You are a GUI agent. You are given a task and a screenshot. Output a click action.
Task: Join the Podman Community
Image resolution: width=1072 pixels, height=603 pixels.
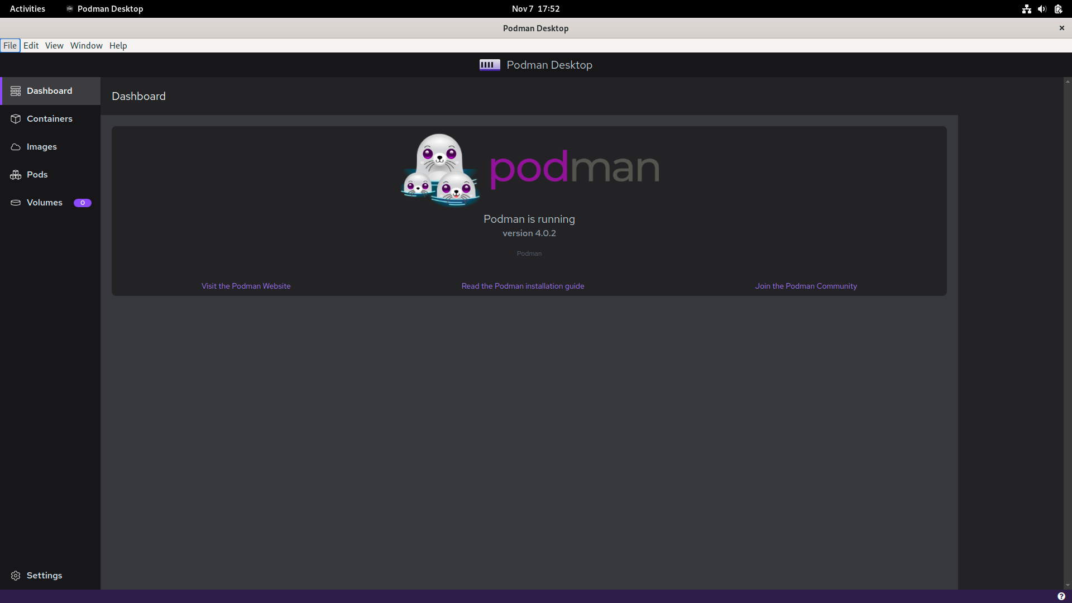point(806,285)
